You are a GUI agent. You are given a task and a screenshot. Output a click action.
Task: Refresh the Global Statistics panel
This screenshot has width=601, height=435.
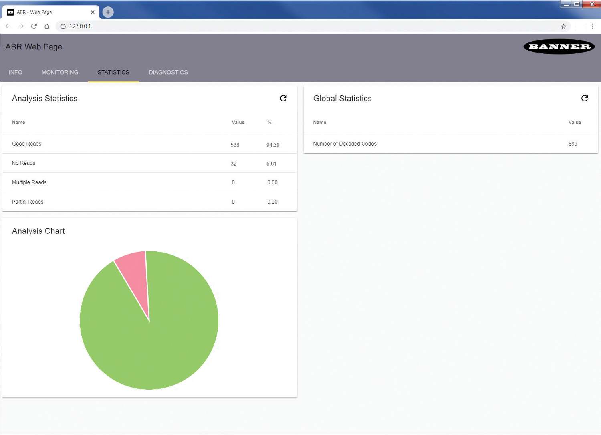click(x=585, y=98)
